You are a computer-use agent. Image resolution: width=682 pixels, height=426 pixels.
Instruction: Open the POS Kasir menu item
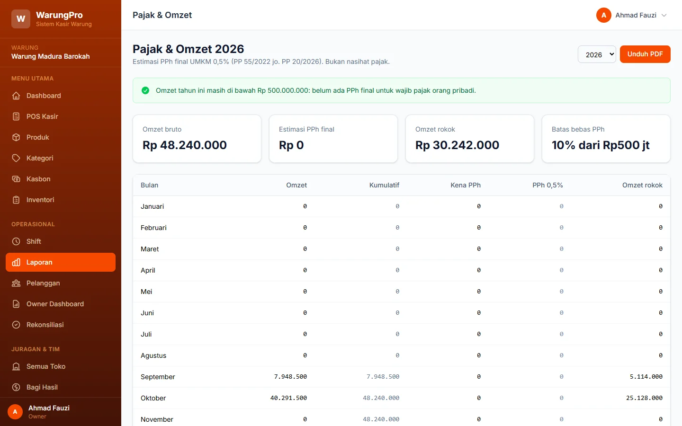coord(61,116)
